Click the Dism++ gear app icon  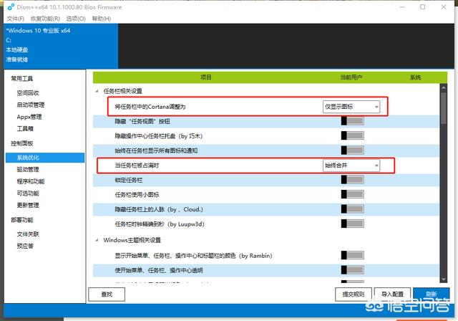click(11, 6)
